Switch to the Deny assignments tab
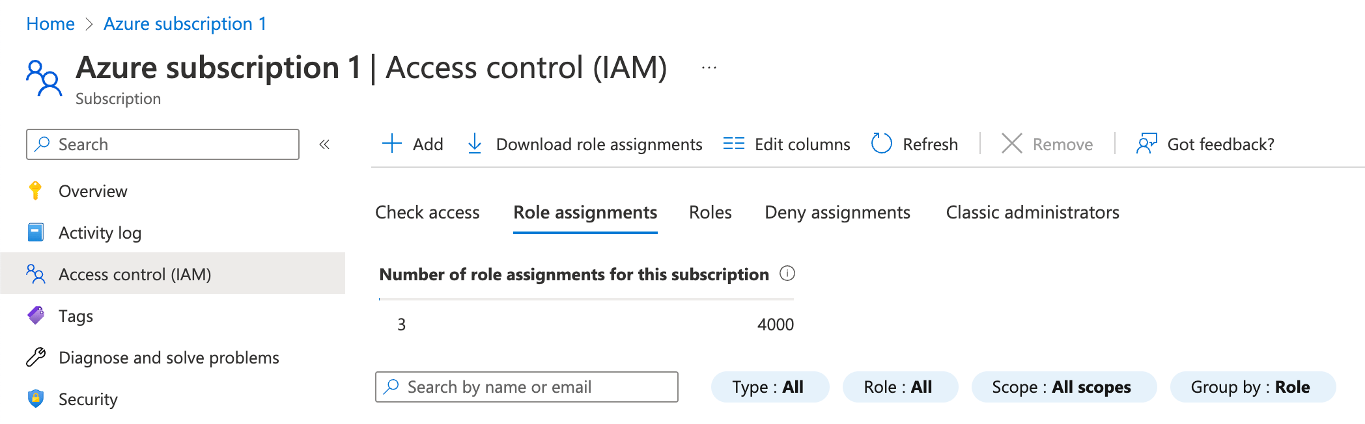1365x424 pixels. tap(837, 213)
